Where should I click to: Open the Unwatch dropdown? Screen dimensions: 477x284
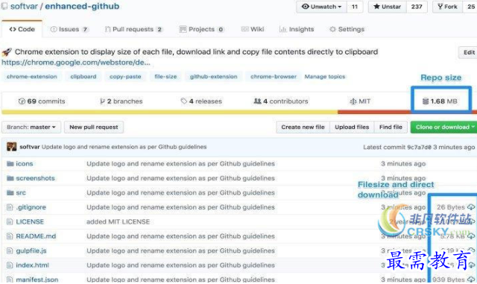pos(322,7)
